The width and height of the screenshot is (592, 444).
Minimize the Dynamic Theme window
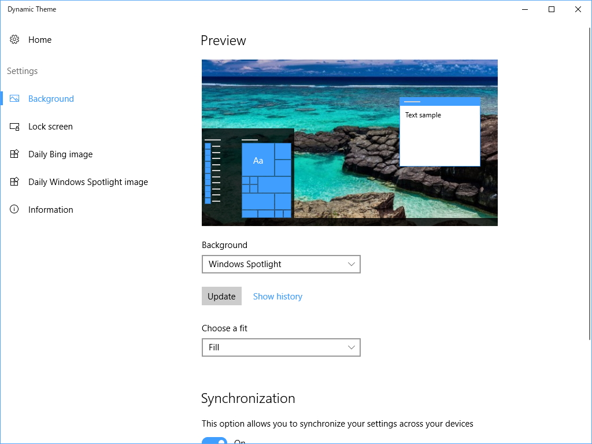(x=524, y=9)
